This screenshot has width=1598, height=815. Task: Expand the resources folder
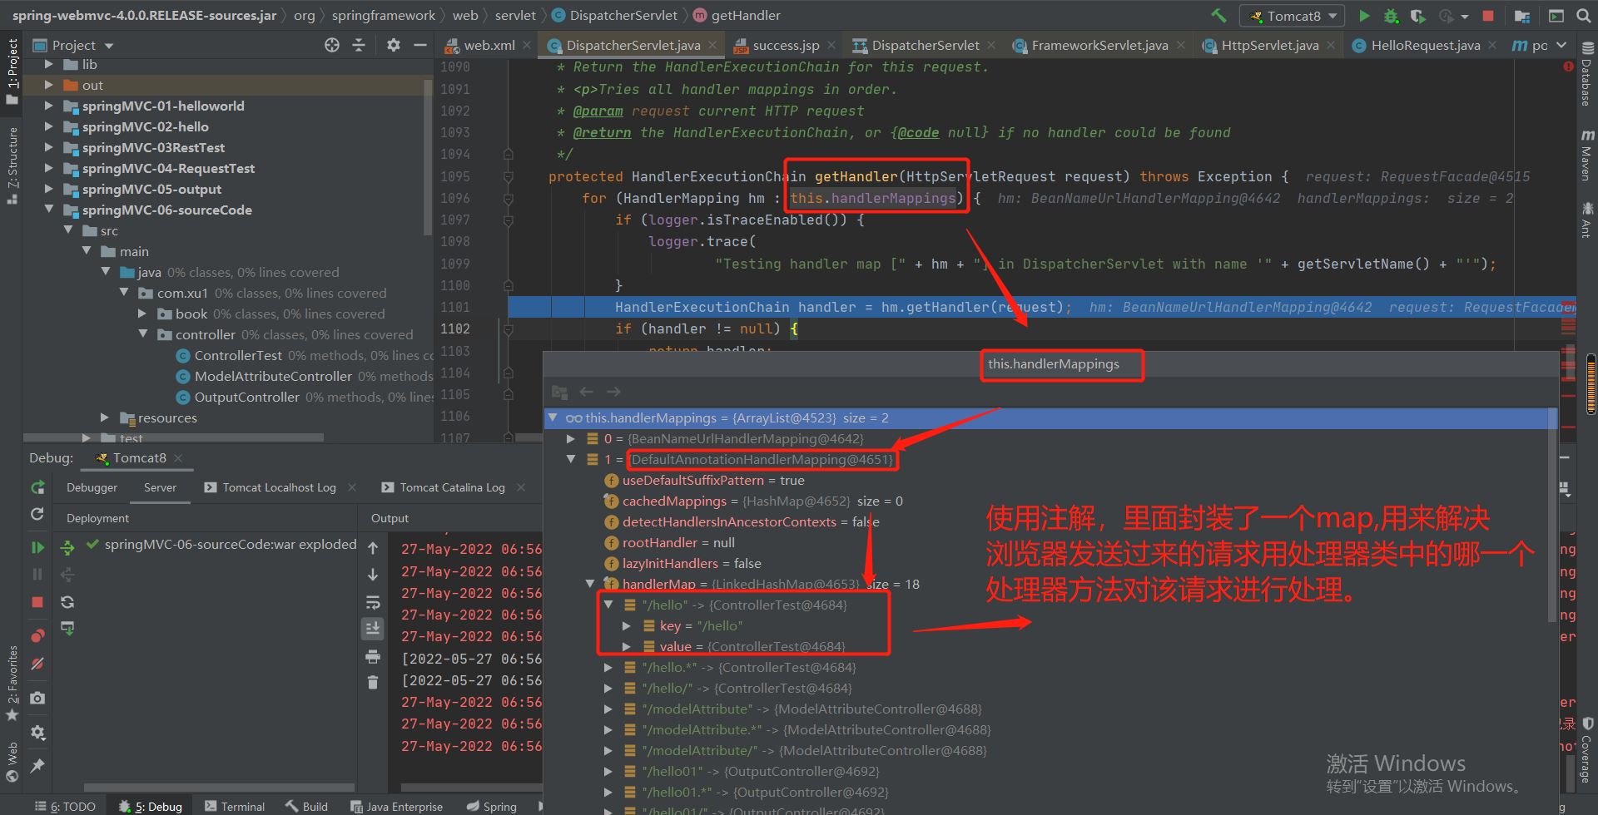105,417
